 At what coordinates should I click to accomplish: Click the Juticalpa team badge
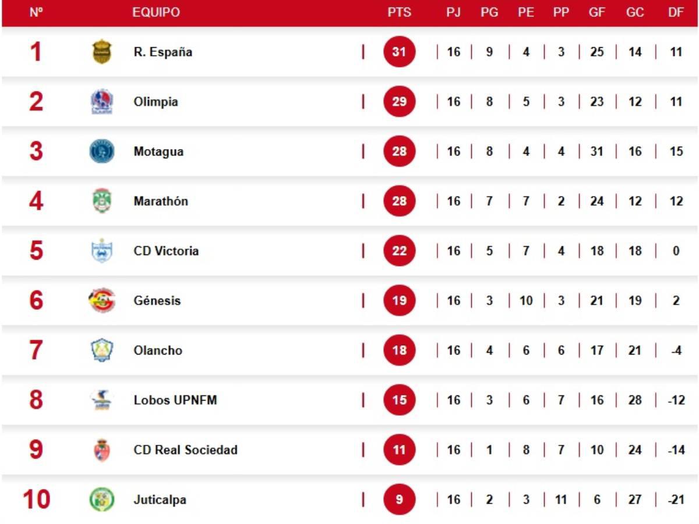pos(102,500)
